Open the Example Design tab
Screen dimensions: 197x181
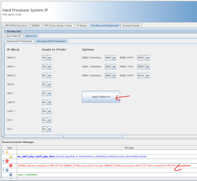tap(131, 26)
